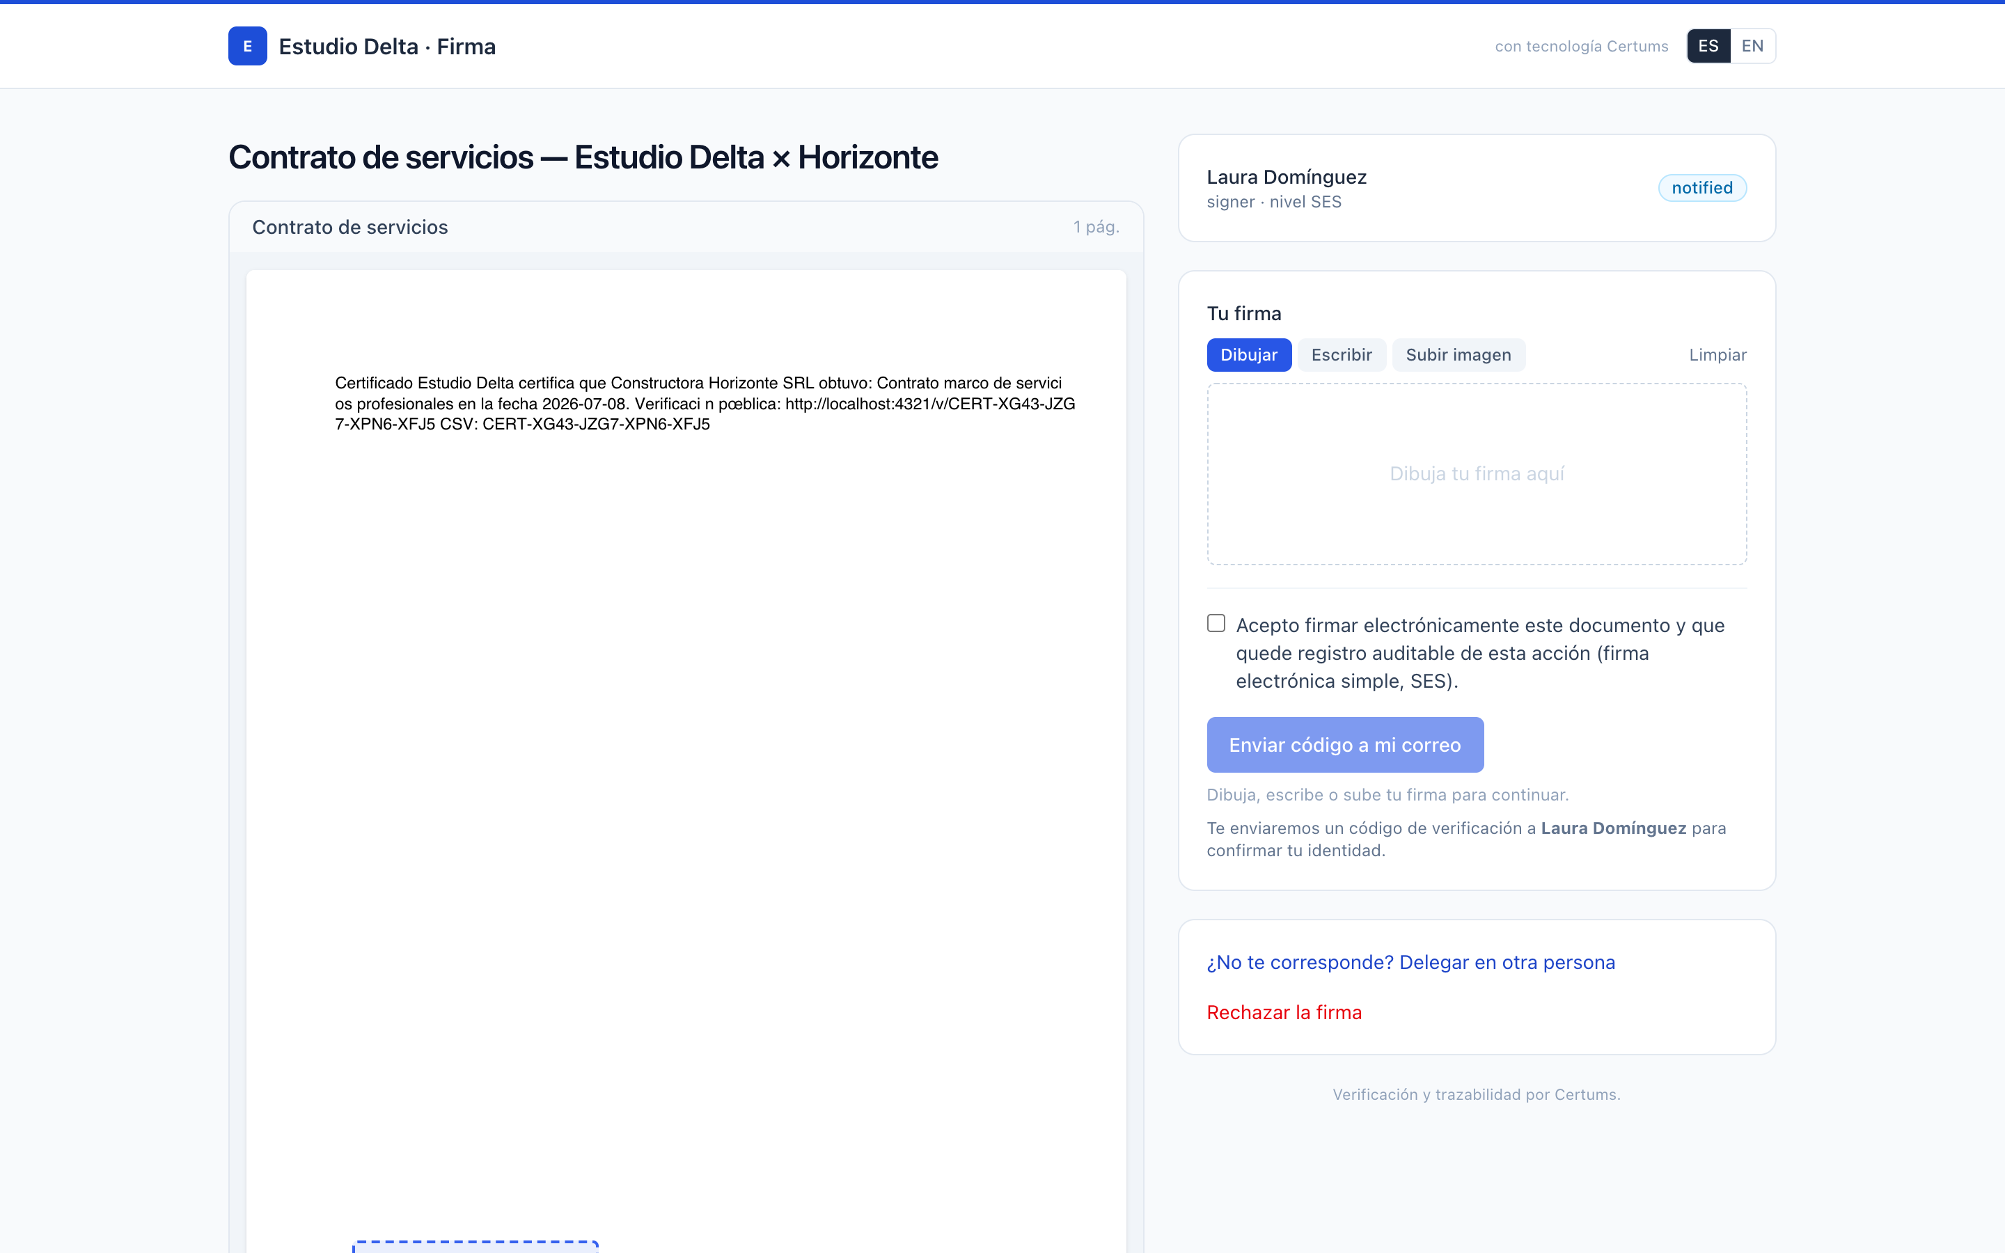This screenshot has height=1253, width=2005.
Task: Click the Laura Domínguez signer name
Action: pyautogui.click(x=1286, y=178)
